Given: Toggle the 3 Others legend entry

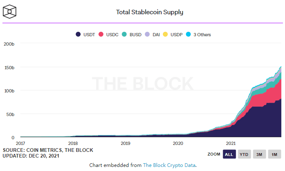Looking at the screenshot, I should [x=199, y=35].
